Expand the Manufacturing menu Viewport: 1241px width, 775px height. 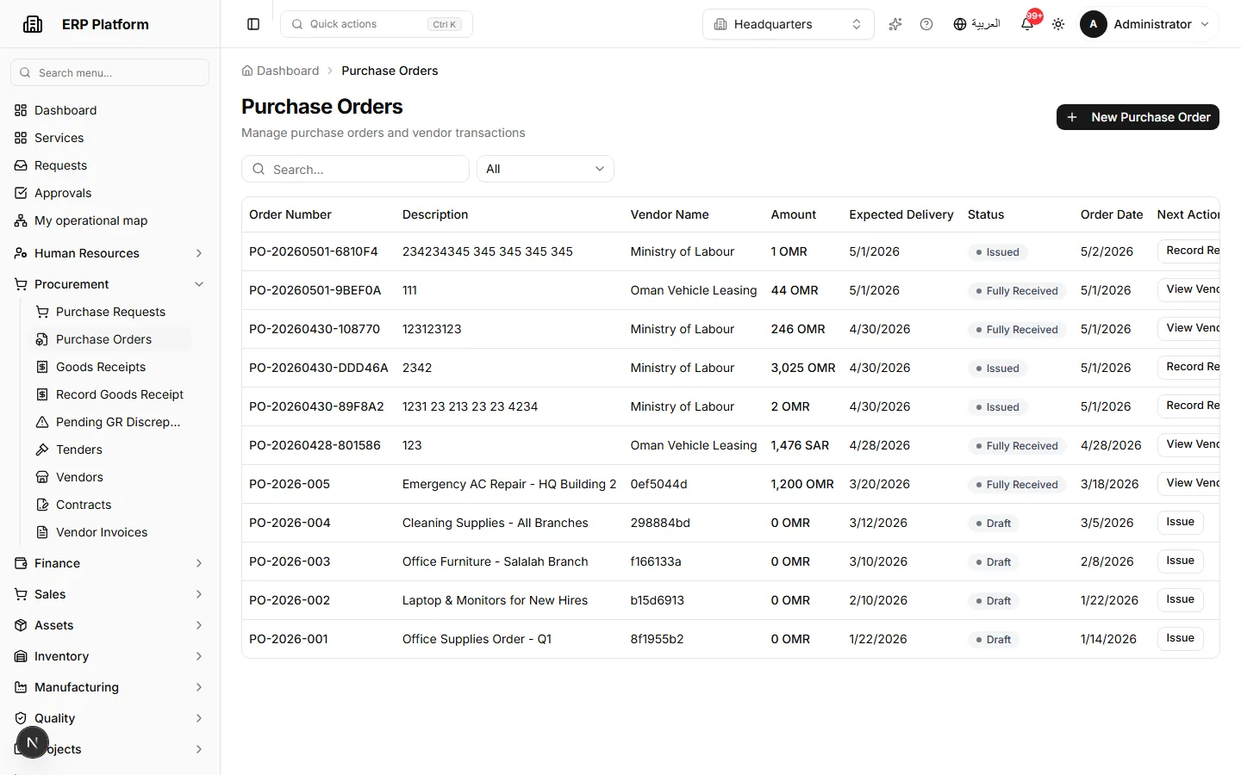click(110, 687)
